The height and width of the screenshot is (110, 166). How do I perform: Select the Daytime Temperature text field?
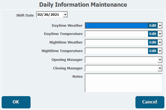click(117, 34)
